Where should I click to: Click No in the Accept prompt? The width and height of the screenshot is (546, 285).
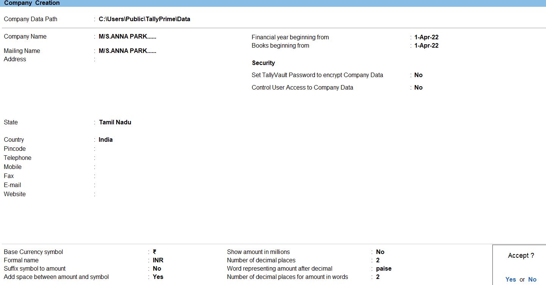(532, 279)
